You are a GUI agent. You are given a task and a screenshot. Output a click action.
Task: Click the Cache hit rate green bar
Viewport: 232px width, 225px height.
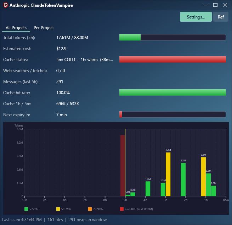coord(172,92)
